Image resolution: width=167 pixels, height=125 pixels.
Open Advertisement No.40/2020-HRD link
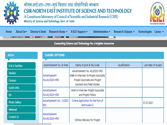[51, 116]
